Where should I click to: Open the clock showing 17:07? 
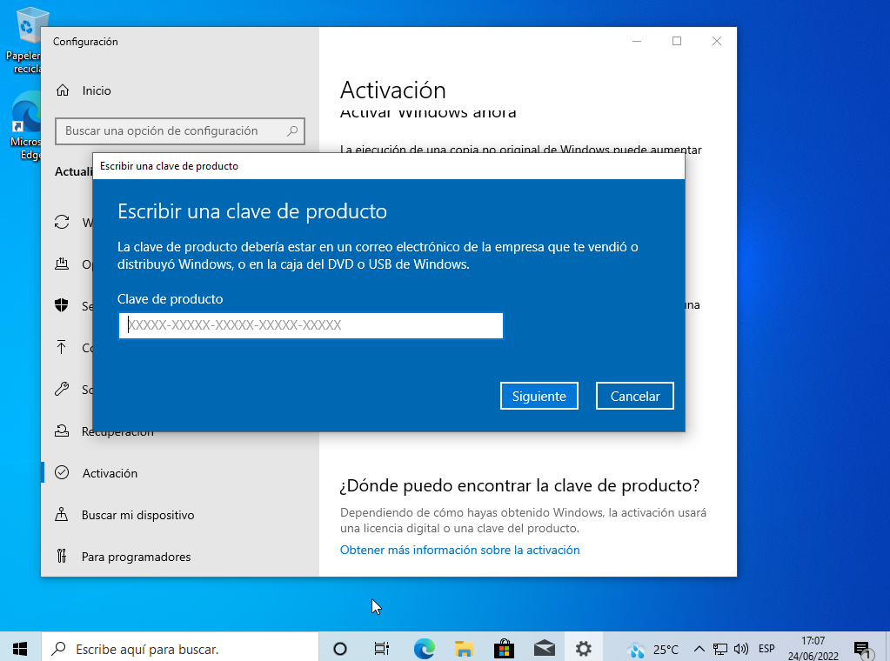coord(813,648)
